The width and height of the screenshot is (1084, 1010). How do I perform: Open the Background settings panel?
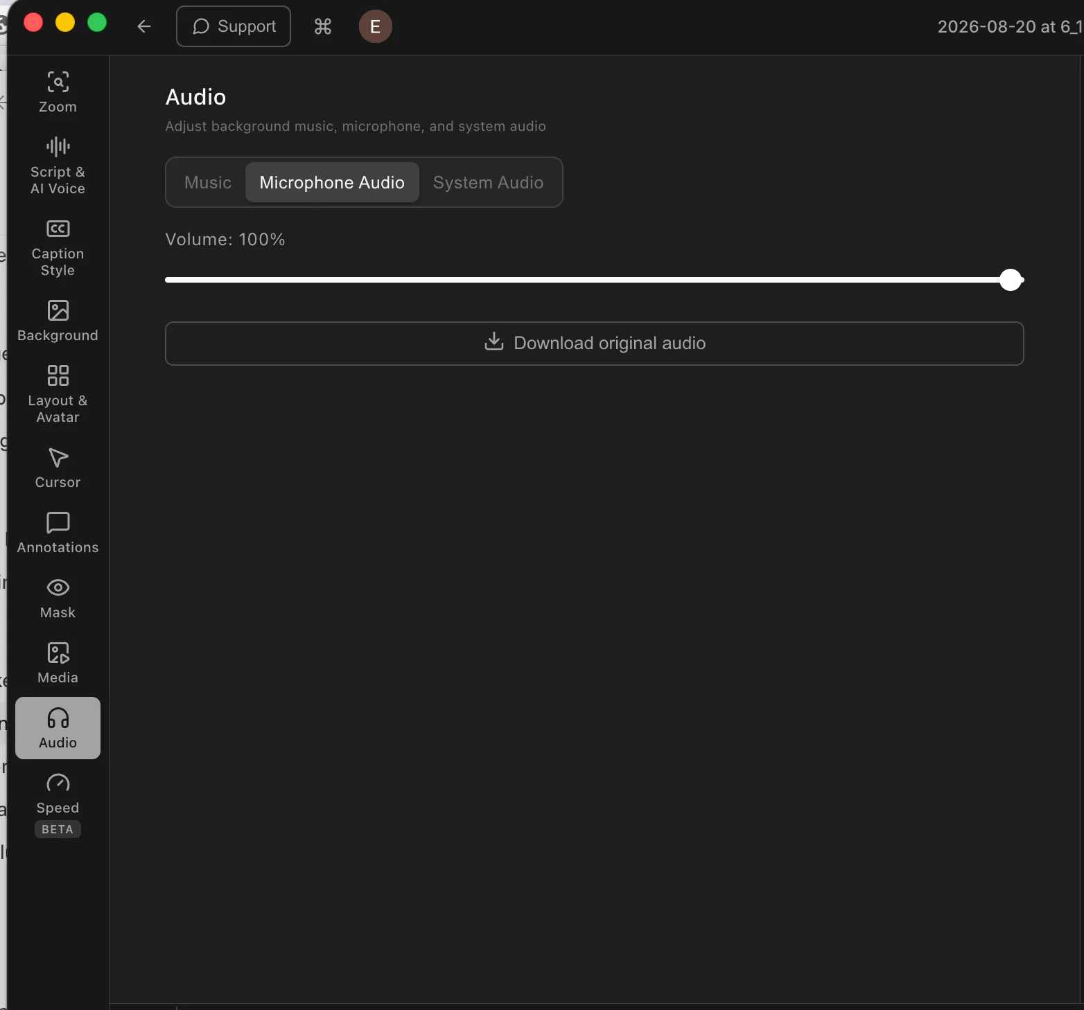tap(58, 321)
